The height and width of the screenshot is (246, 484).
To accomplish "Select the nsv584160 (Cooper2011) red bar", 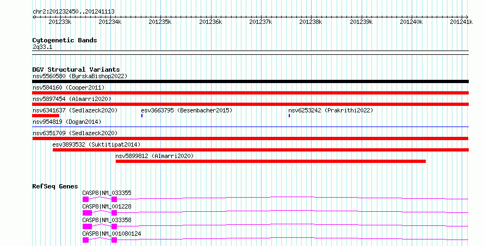I will point(250,93).
